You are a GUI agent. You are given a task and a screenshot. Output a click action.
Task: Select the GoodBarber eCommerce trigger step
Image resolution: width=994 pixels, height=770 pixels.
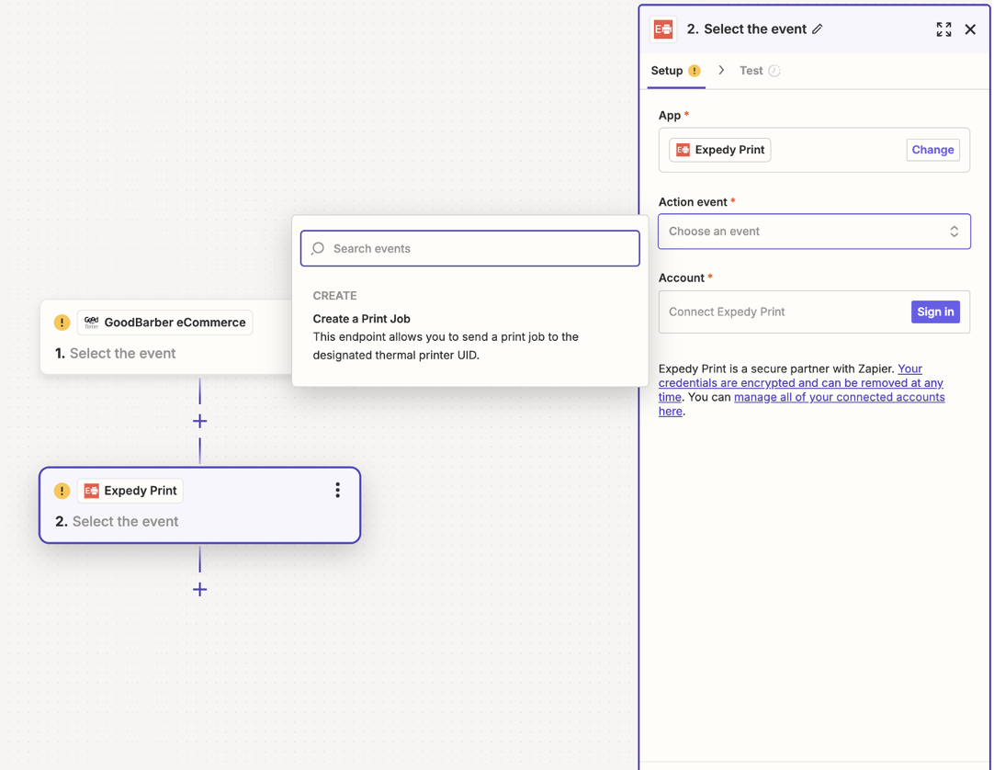click(165, 353)
